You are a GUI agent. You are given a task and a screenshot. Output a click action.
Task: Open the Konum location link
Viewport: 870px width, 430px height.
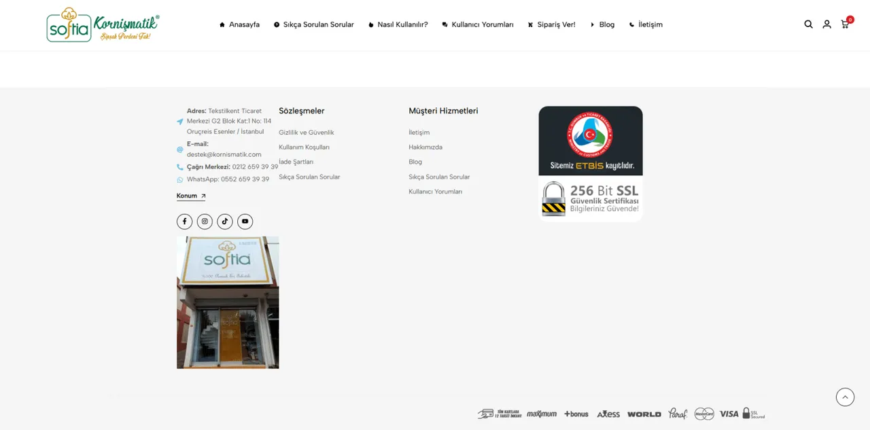tap(191, 196)
